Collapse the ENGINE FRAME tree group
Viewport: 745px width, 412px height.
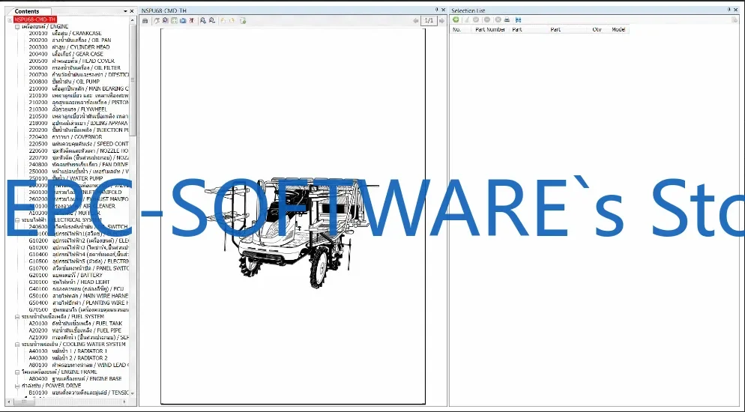point(17,372)
